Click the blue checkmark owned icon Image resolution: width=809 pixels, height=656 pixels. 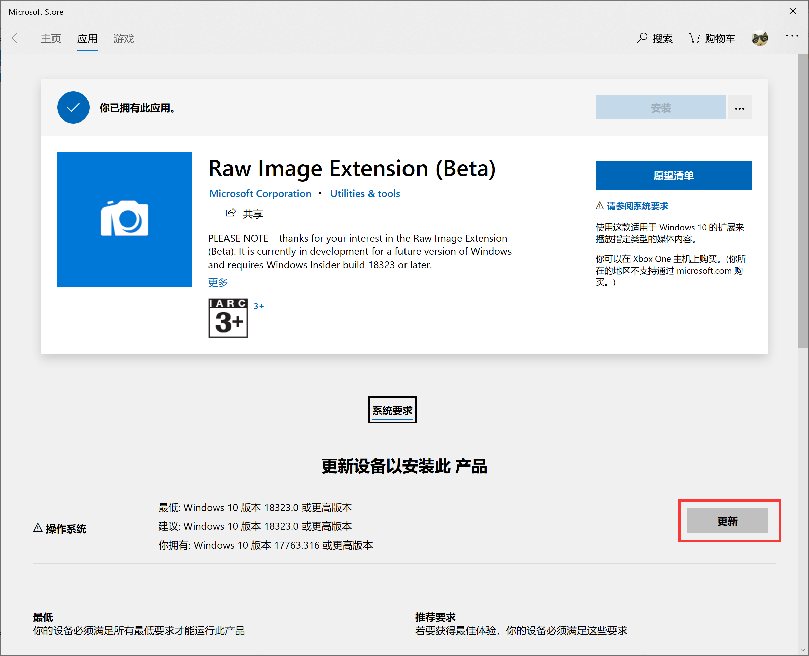(x=73, y=107)
